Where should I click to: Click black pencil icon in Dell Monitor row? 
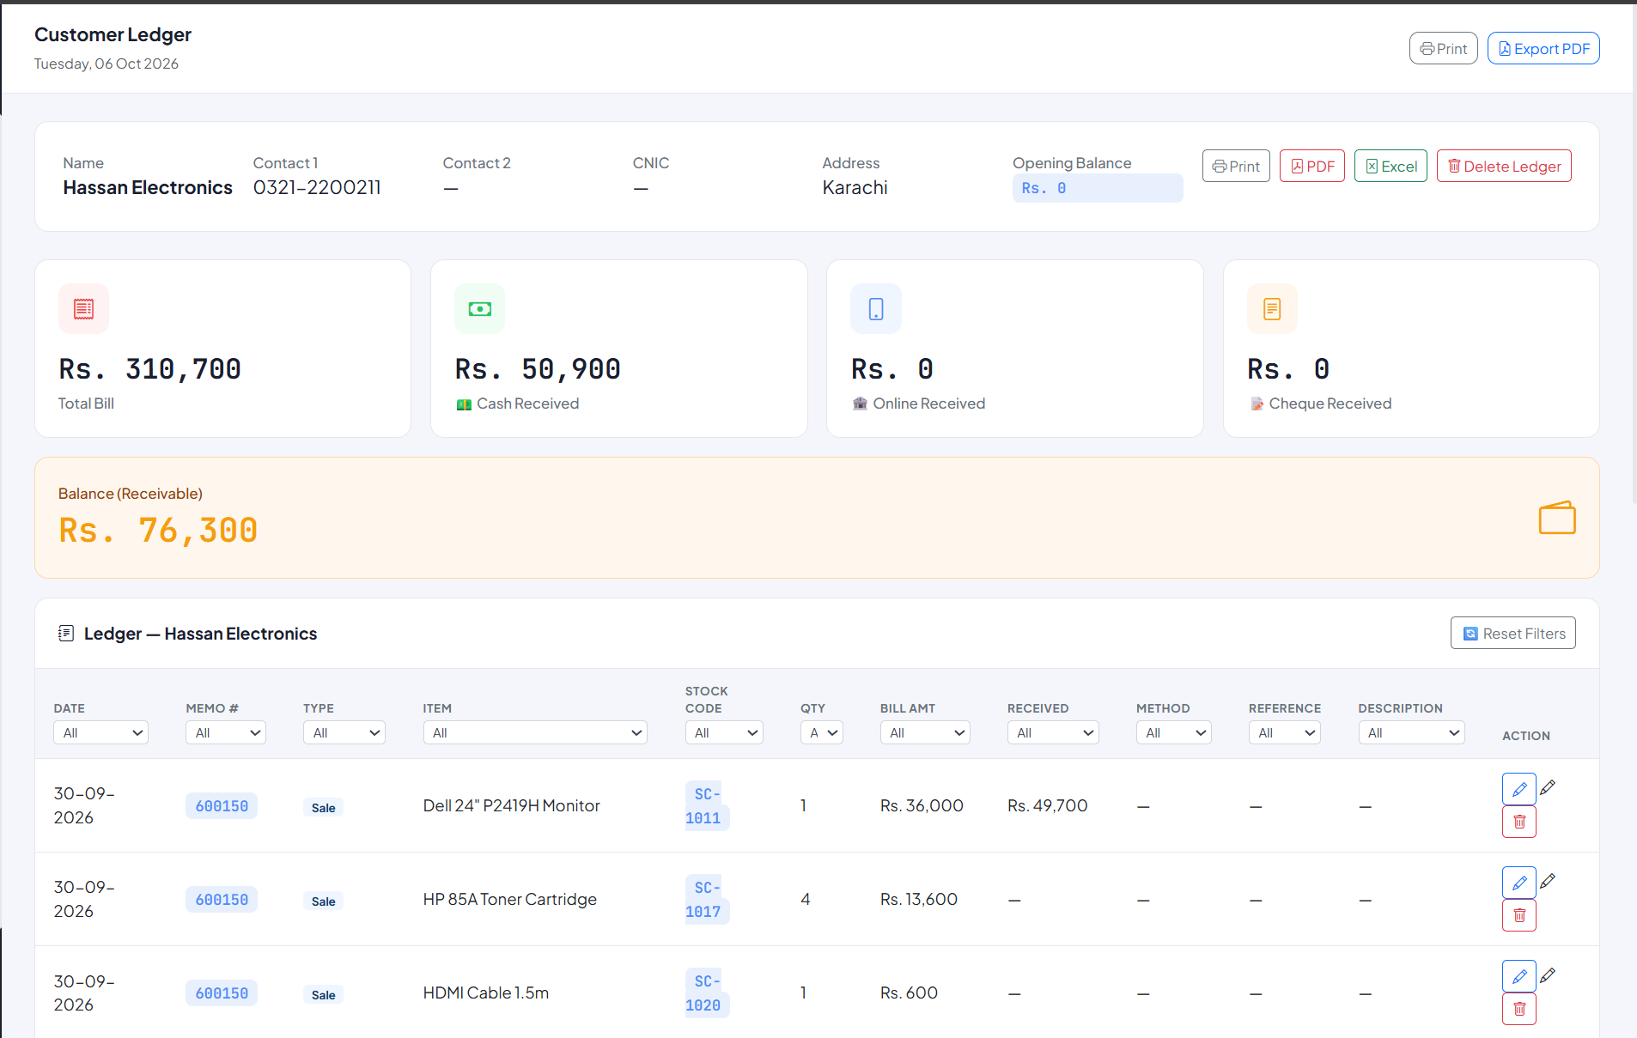pyautogui.click(x=1548, y=787)
